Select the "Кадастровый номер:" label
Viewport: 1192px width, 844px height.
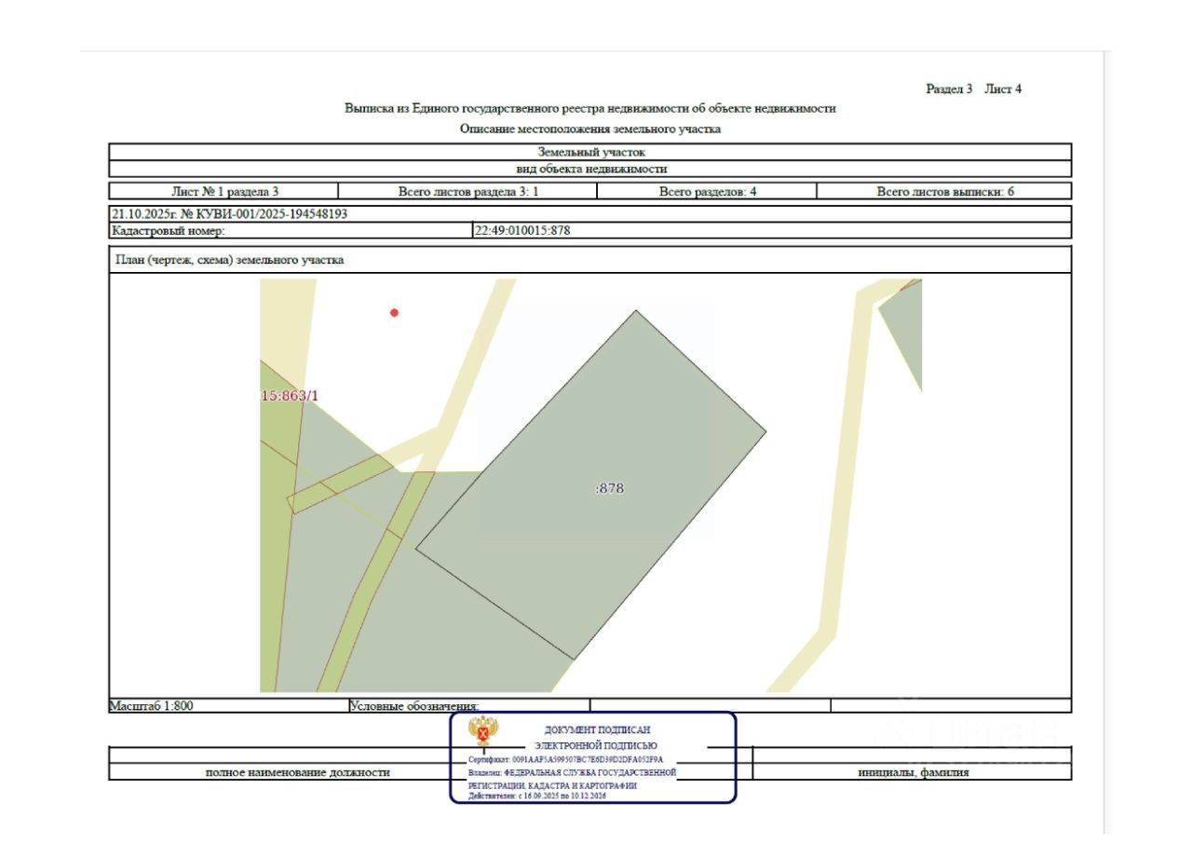click(x=167, y=231)
